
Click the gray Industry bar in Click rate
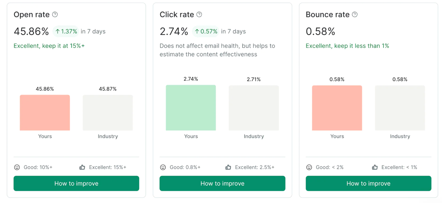[x=254, y=108]
